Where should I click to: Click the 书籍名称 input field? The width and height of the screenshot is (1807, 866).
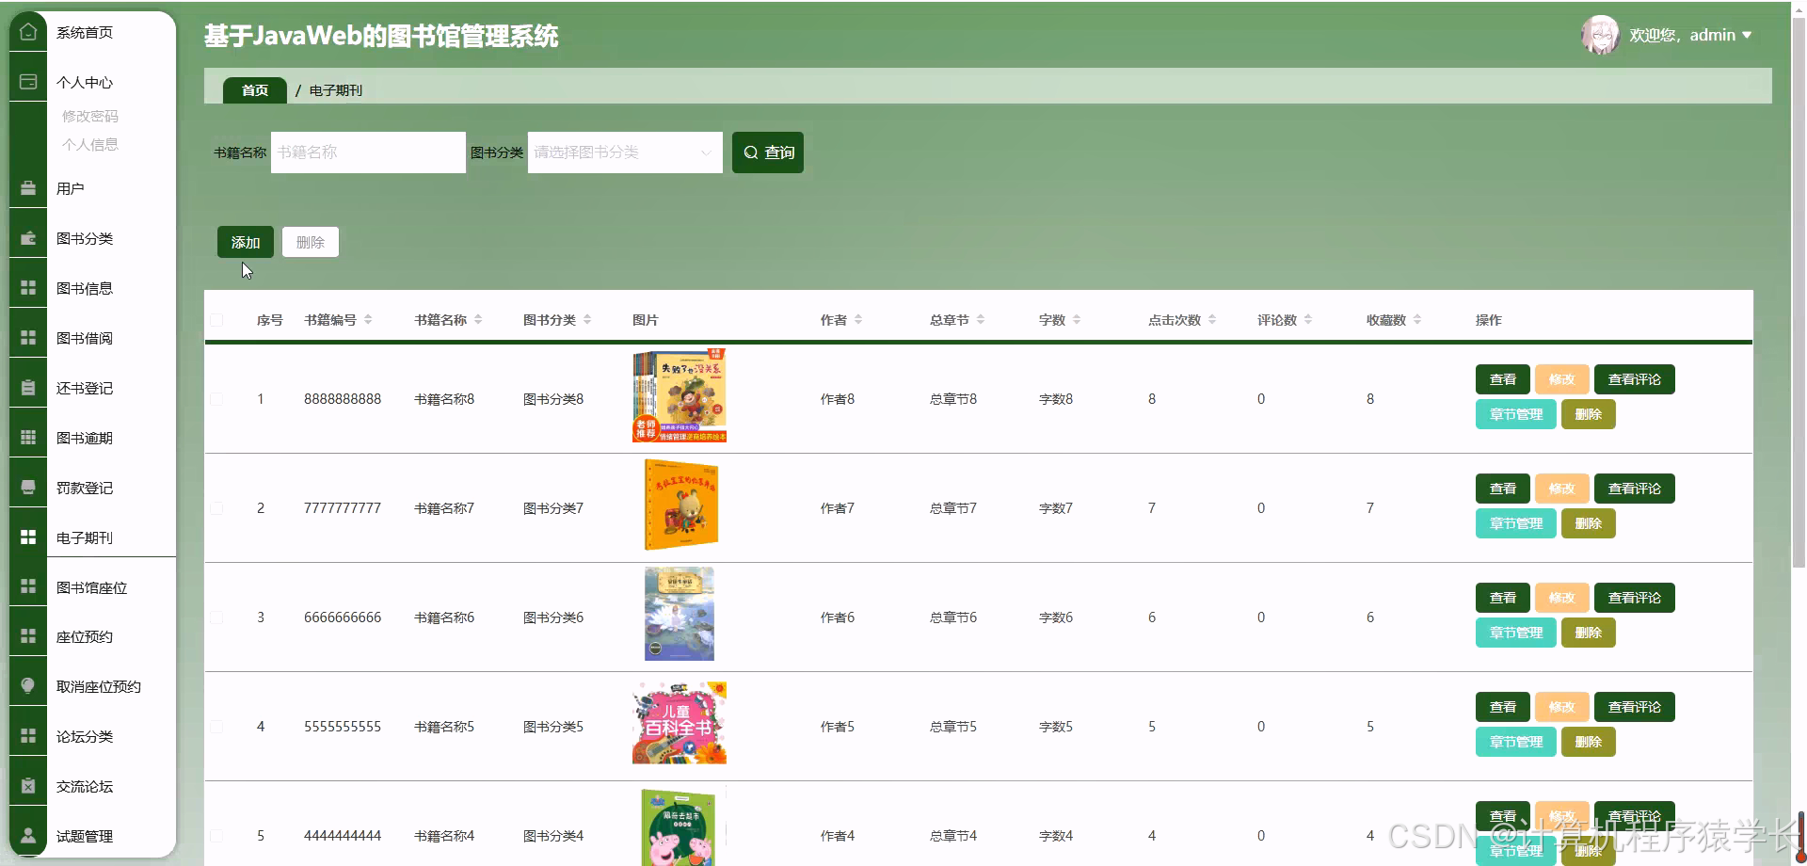pyautogui.click(x=368, y=152)
